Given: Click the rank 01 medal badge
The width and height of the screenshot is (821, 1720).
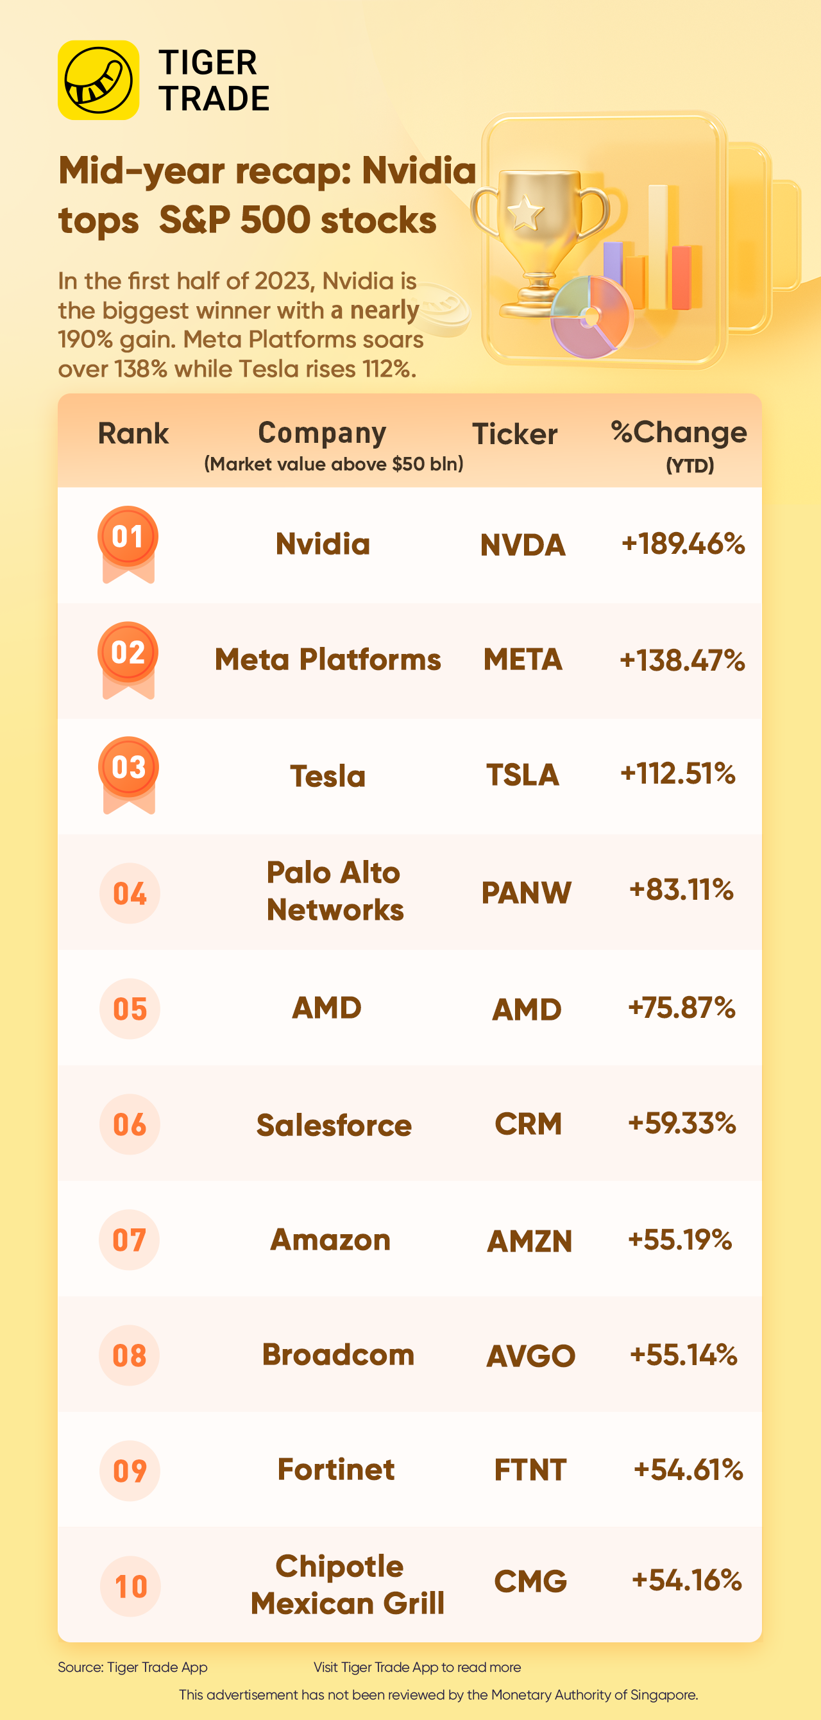Looking at the screenshot, I should point(128,541).
